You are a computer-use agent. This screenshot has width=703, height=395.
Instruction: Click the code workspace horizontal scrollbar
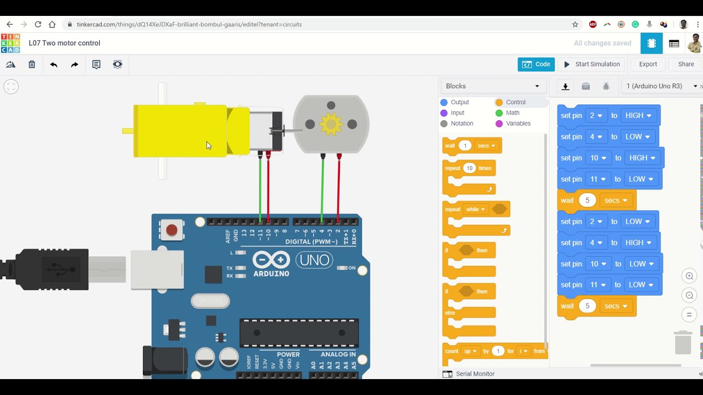pos(635,365)
